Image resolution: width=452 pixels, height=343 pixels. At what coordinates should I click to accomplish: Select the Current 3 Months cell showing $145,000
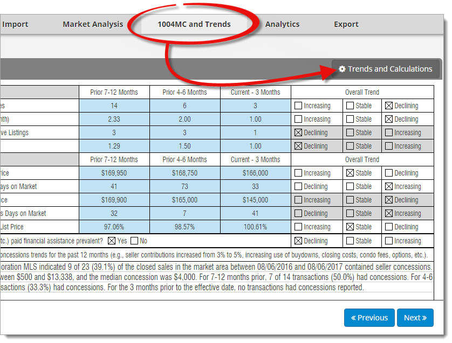coord(256,200)
